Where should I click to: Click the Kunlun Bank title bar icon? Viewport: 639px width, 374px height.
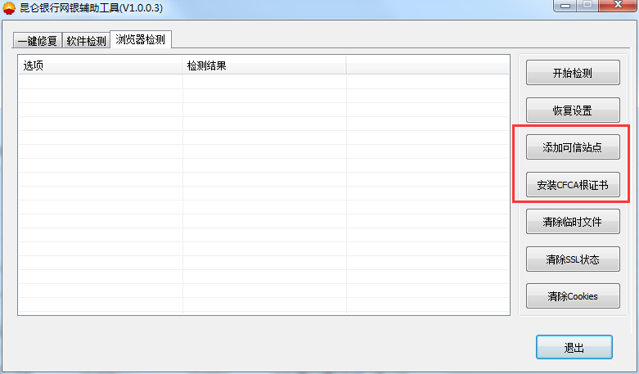pyautogui.click(x=9, y=8)
